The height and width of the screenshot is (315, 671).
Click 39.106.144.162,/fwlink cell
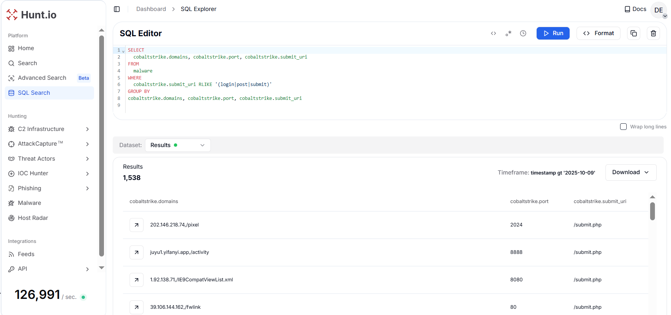coord(175,307)
